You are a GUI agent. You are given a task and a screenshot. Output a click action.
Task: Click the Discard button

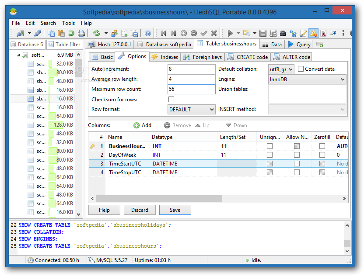click(140, 210)
